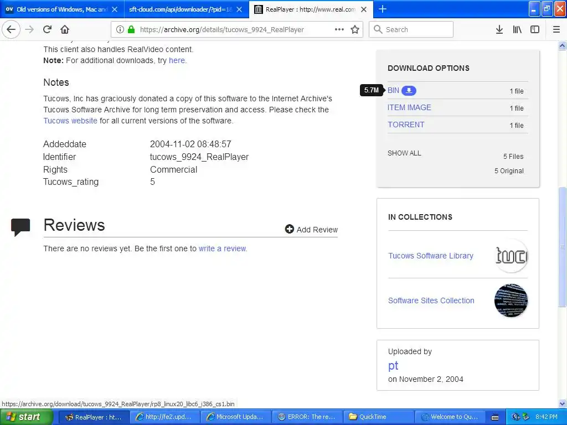Click the Add Review plus icon
The image size is (567, 425).
click(289, 229)
